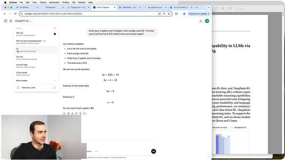Click the site info icon in address bar
The image size is (285, 160).
click(22, 14)
